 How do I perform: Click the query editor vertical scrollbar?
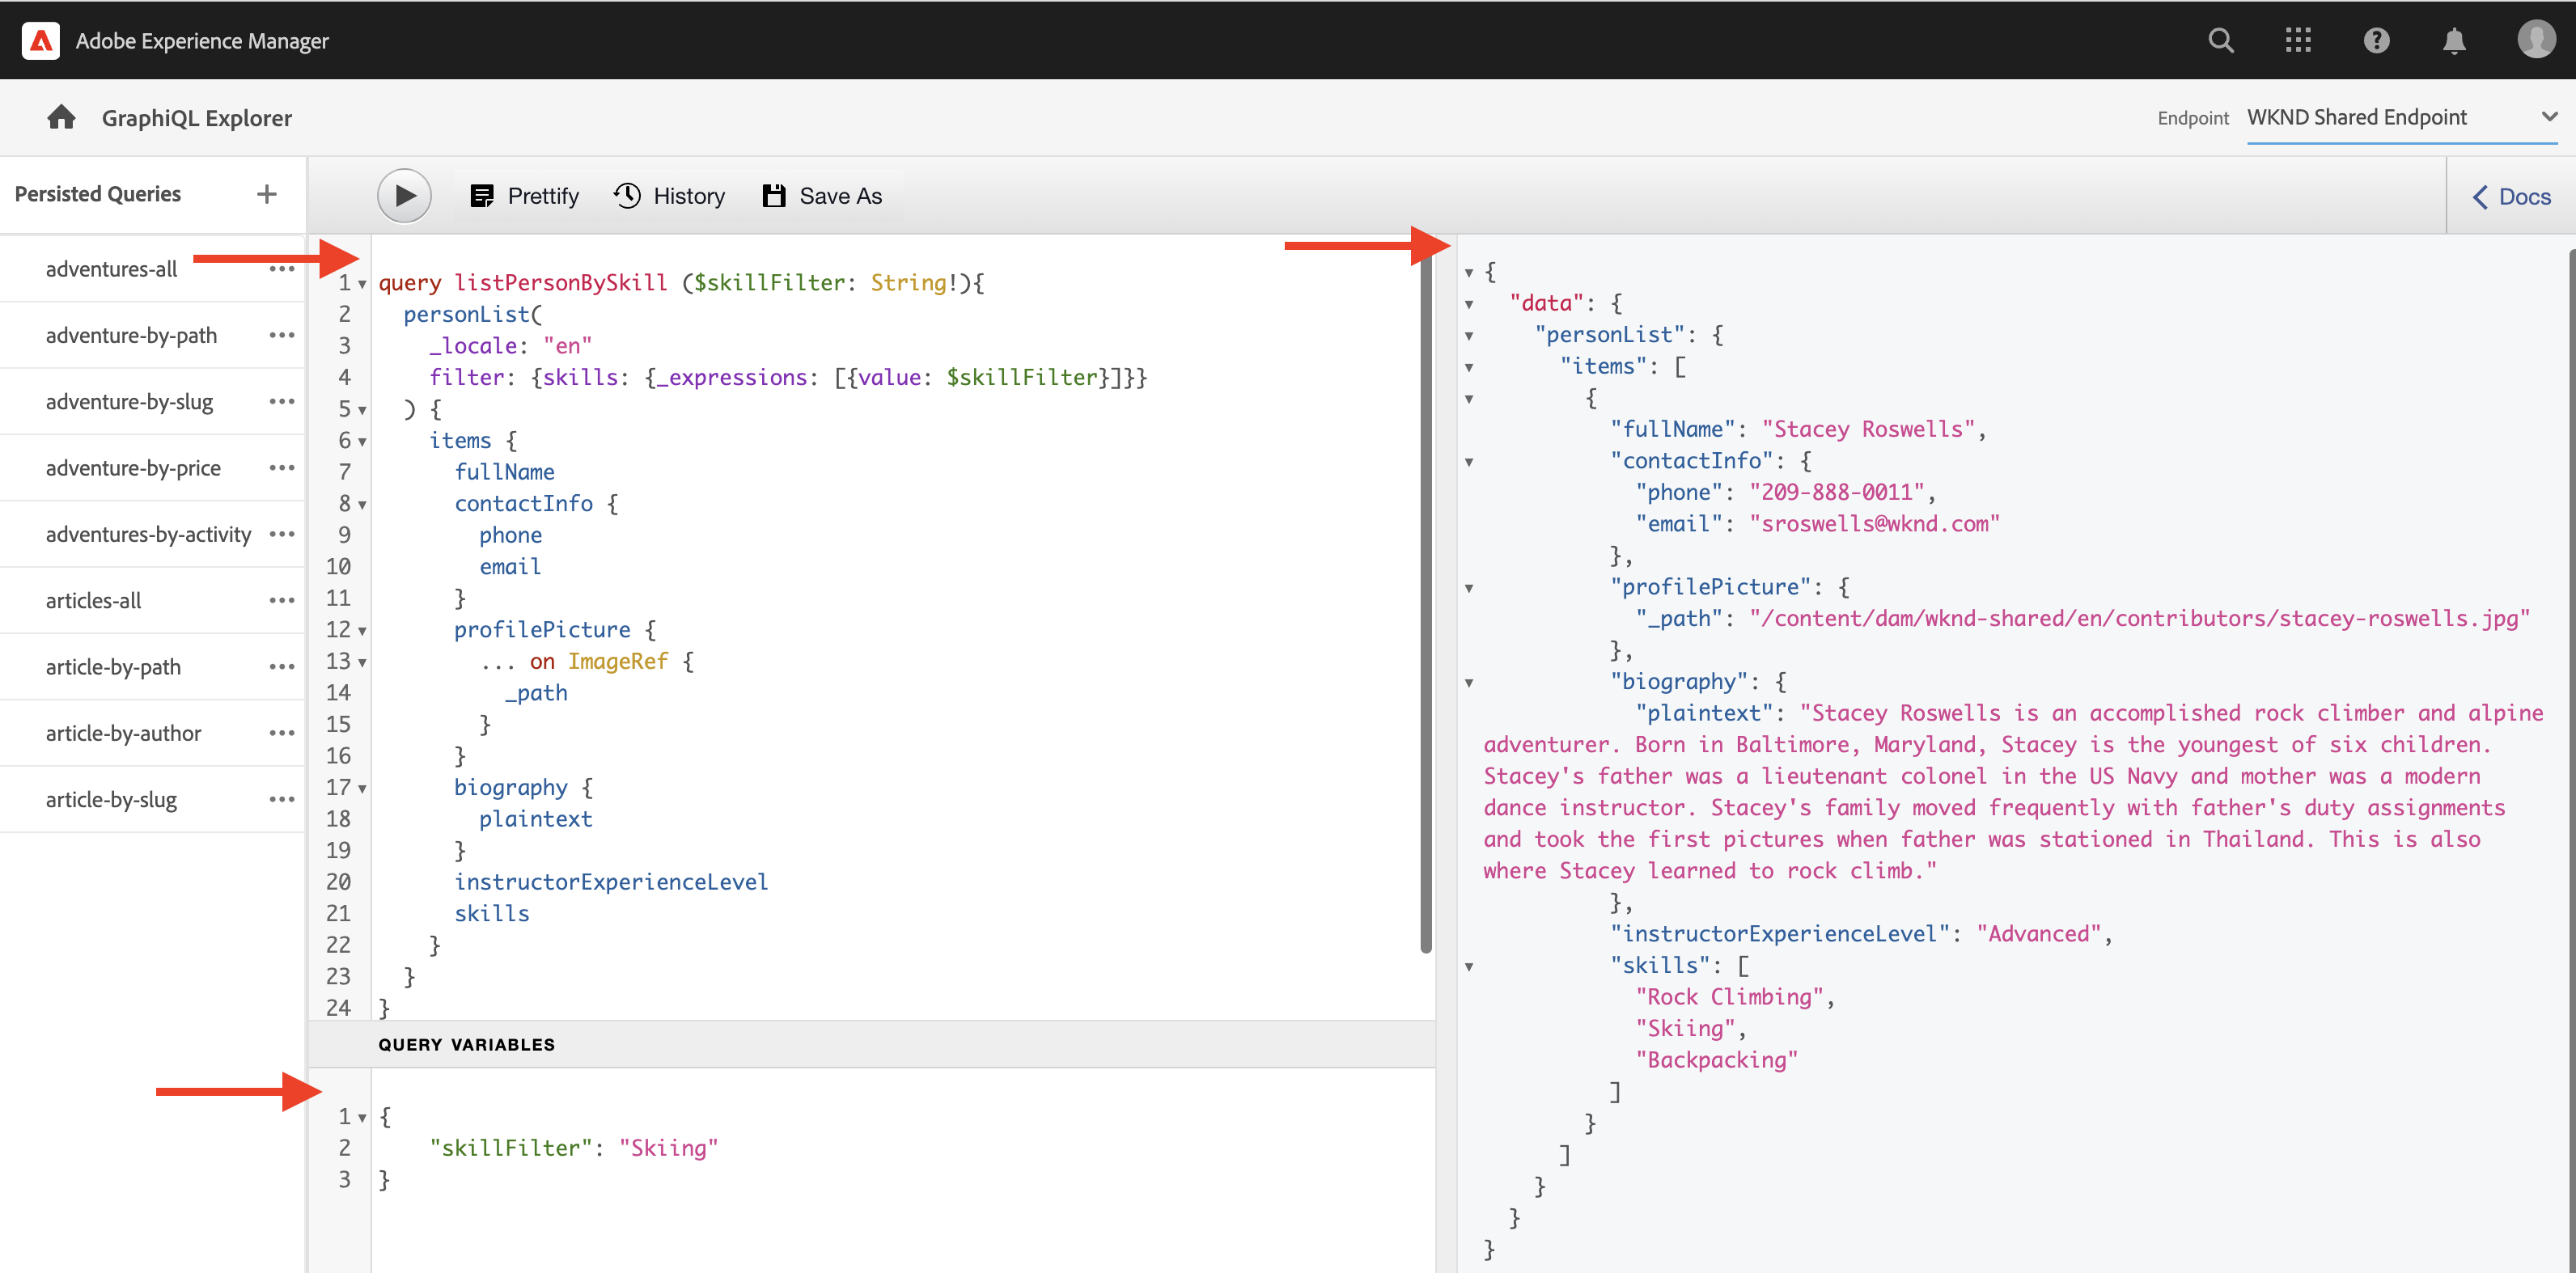pos(1425,600)
